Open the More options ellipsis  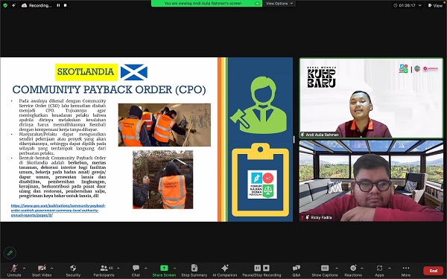click(406, 268)
